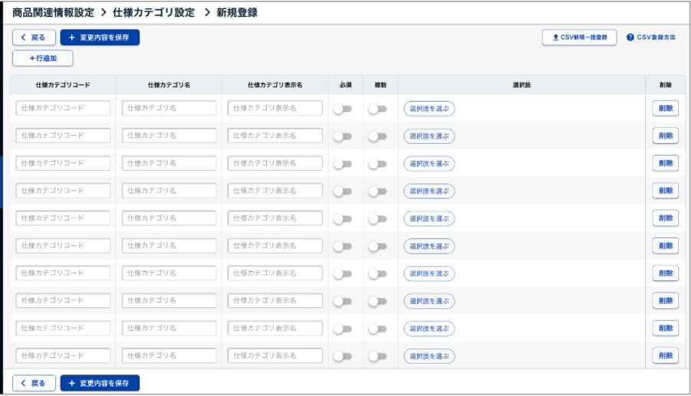Toggle 複数 switch in the first row

377,109
